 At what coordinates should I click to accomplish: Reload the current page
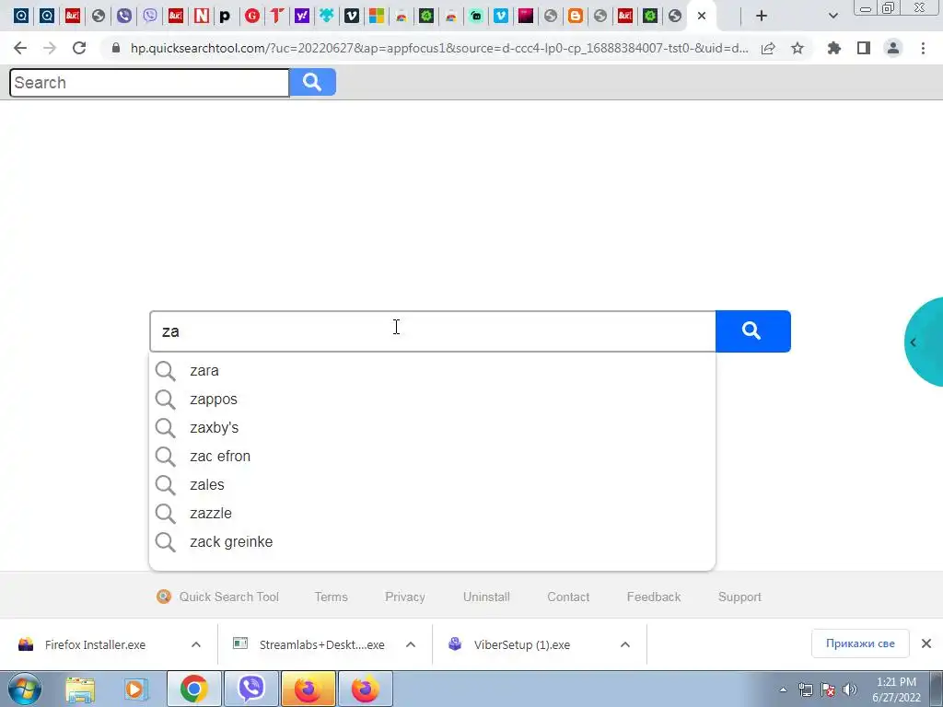pyautogui.click(x=79, y=48)
